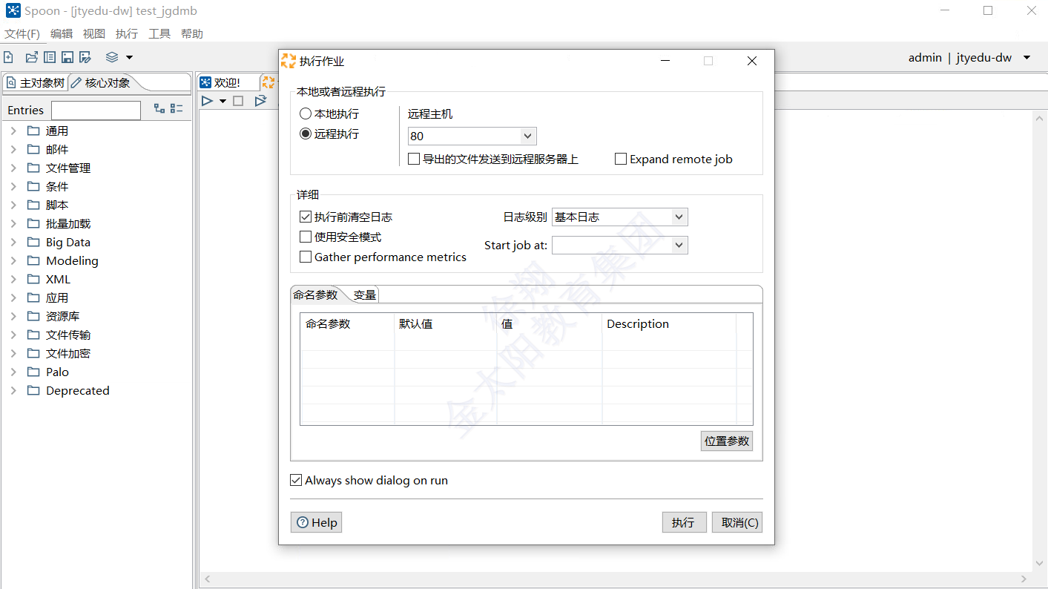Image resolution: width=1048 pixels, height=589 pixels.
Task: Click the run options play-with-arrow icon
Action: click(x=260, y=101)
